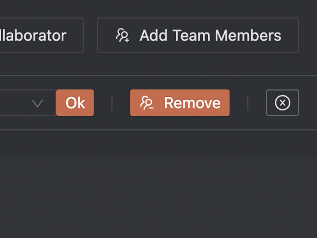Click the add-user icon beside Add Team Members
This screenshot has width=317, height=238.
click(x=123, y=35)
